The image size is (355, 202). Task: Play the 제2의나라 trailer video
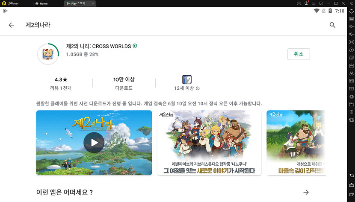click(x=94, y=143)
